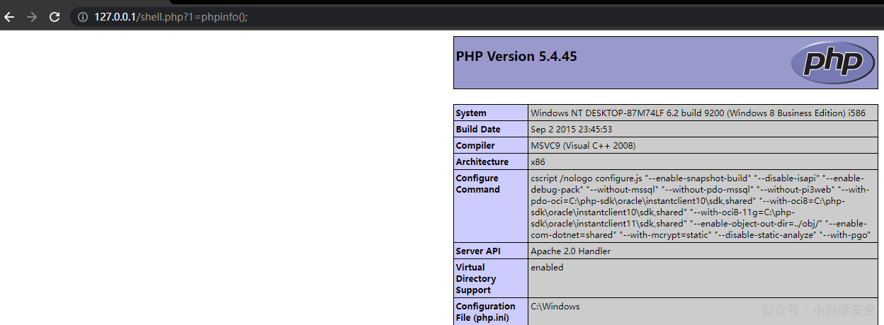Click the PHP logo image
884x325 pixels.
click(x=833, y=62)
